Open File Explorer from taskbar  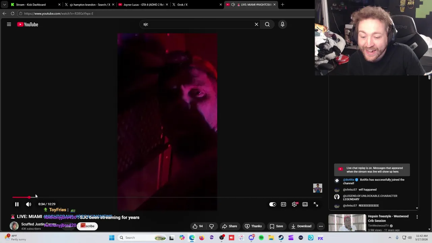tap(271, 238)
